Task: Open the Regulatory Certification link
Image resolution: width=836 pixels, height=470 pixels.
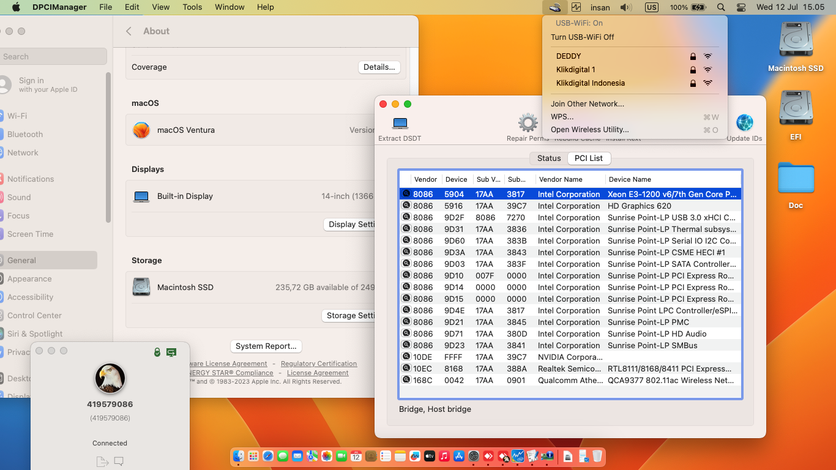Action: 318,363
